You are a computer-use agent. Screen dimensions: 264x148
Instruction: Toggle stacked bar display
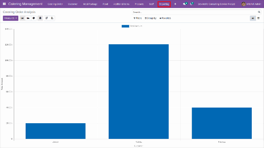pos(40,18)
